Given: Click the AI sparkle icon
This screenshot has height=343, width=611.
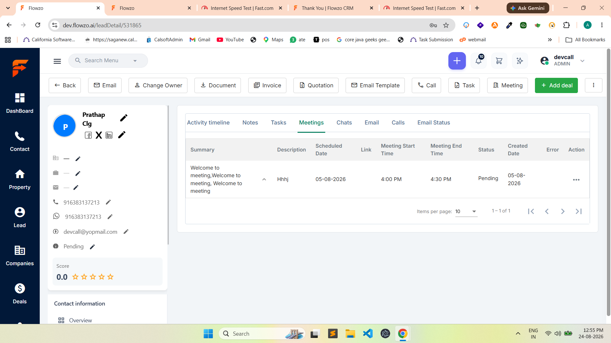Looking at the screenshot, I should pyautogui.click(x=520, y=61).
